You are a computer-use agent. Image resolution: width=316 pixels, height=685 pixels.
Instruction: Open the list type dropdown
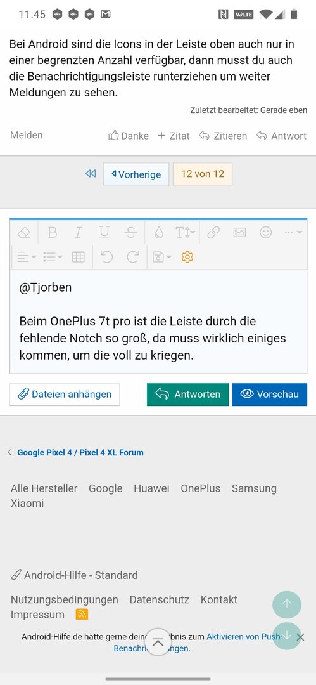tap(53, 257)
